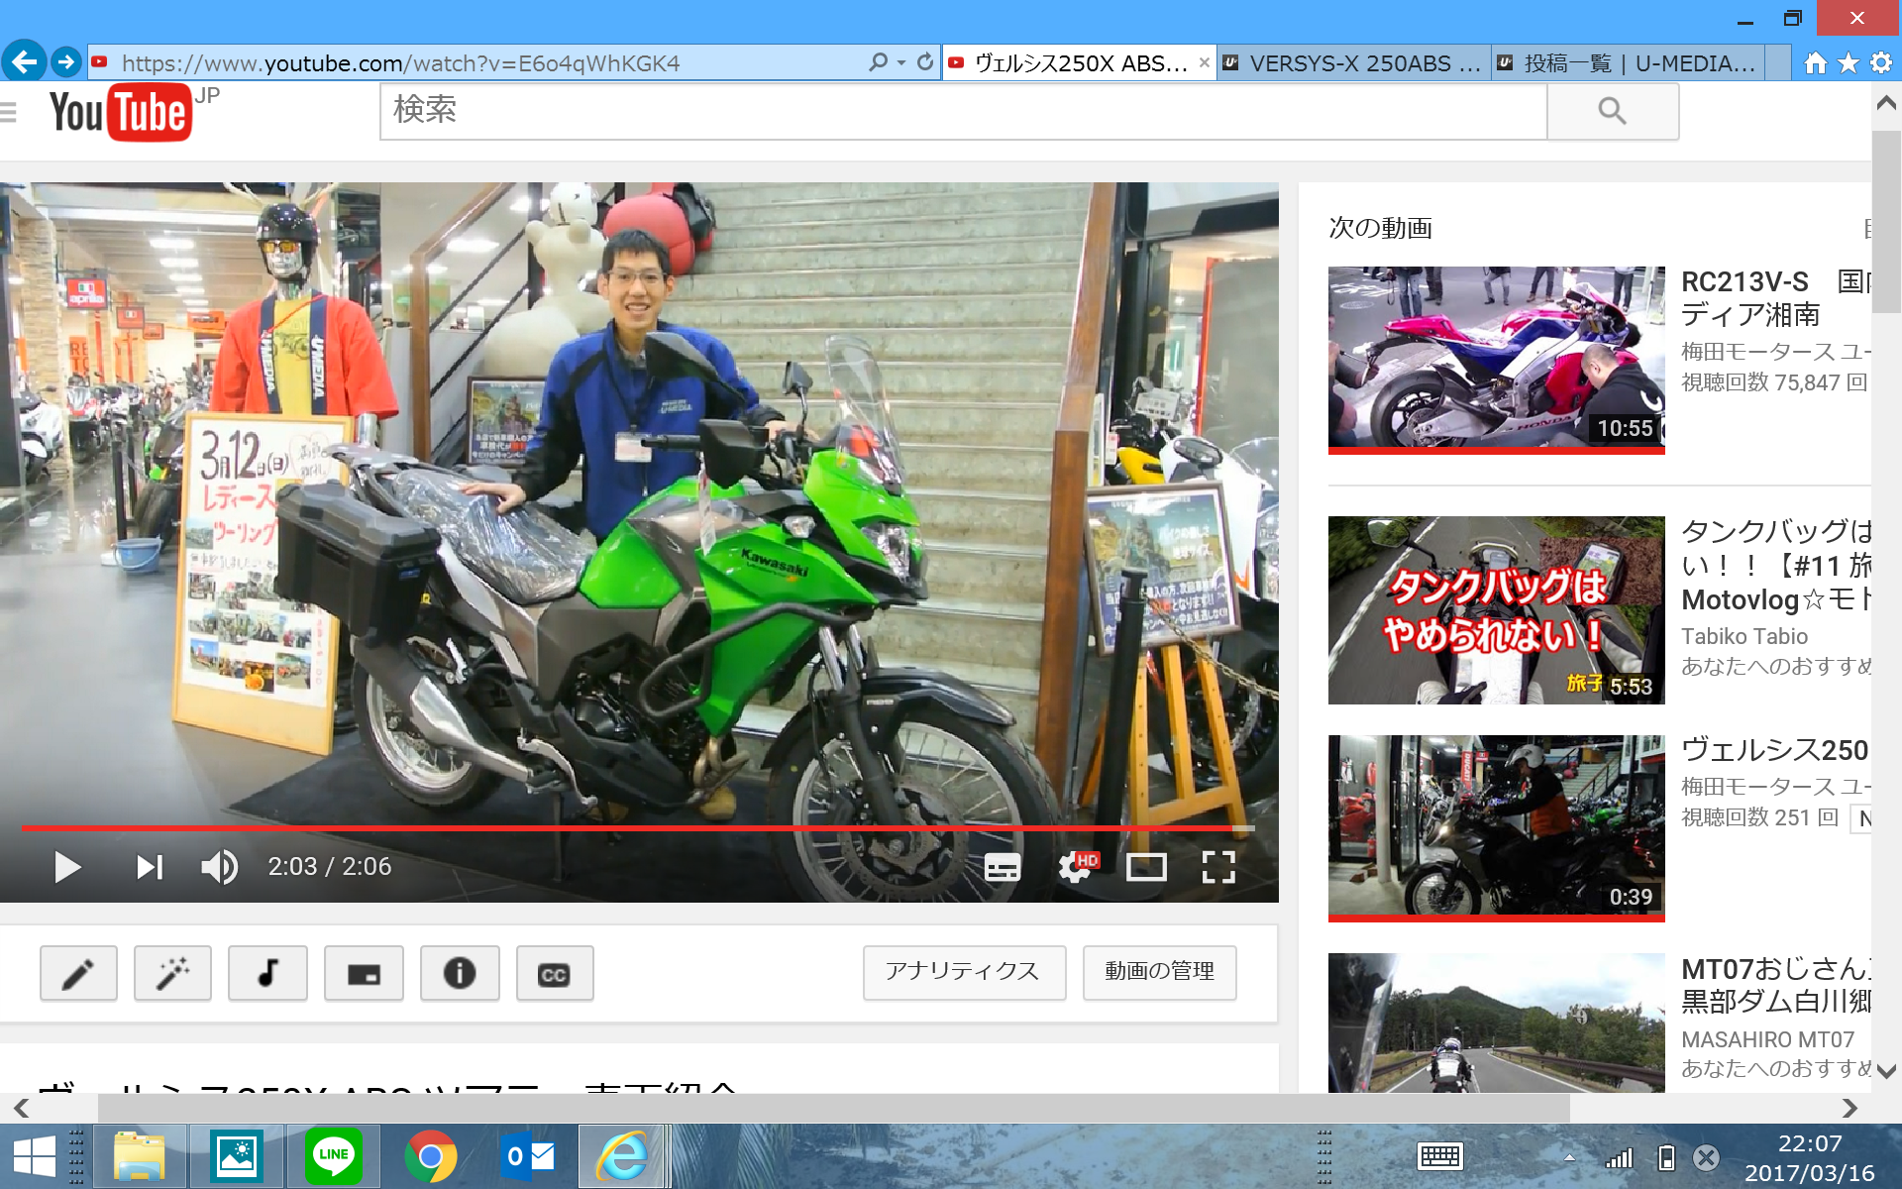Toggle subtitles in the player
The width and height of the screenshot is (1902, 1189).
[1003, 867]
